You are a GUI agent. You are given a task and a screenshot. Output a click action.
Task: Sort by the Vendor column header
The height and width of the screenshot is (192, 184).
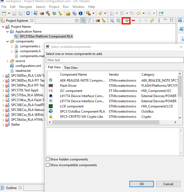point(123,75)
